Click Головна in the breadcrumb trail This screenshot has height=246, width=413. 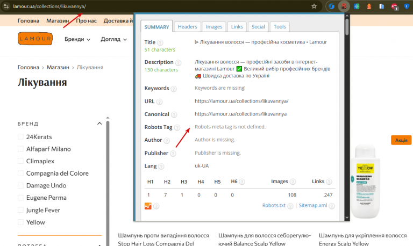coord(29,67)
